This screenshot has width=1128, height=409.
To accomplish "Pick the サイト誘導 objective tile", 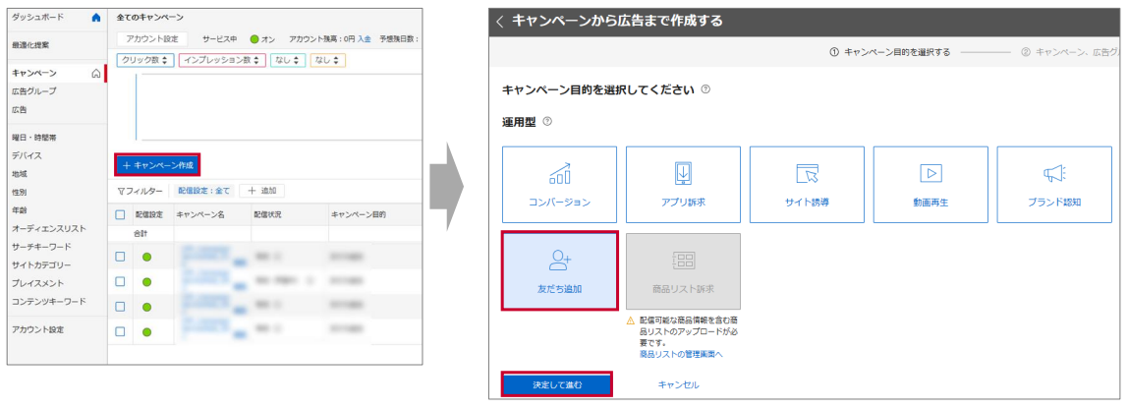I will coord(807,183).
